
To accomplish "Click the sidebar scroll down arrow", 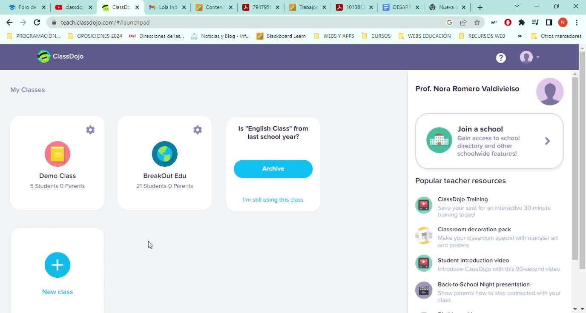I will [575, 309].
